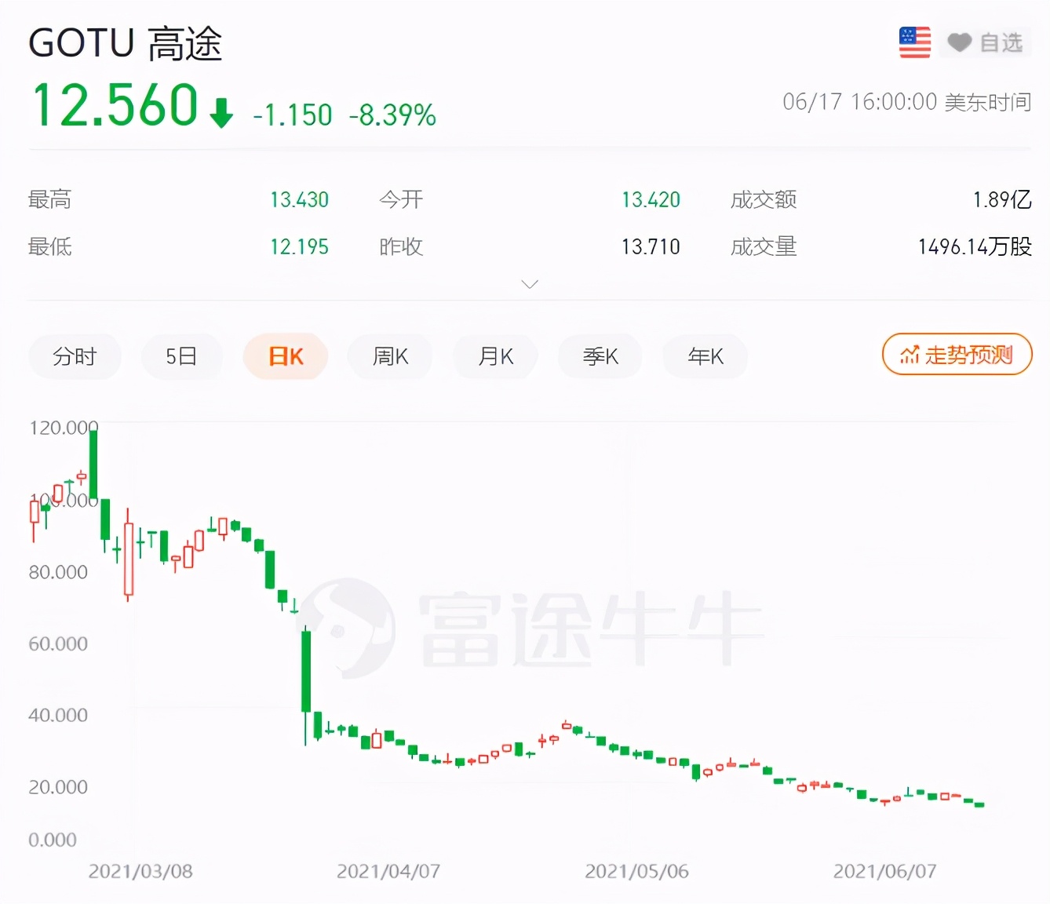Image resolution: width=1050 pixels, height=904 pixels.
Task: Select the 周K weekly candlestick tab
Action: 390,356
